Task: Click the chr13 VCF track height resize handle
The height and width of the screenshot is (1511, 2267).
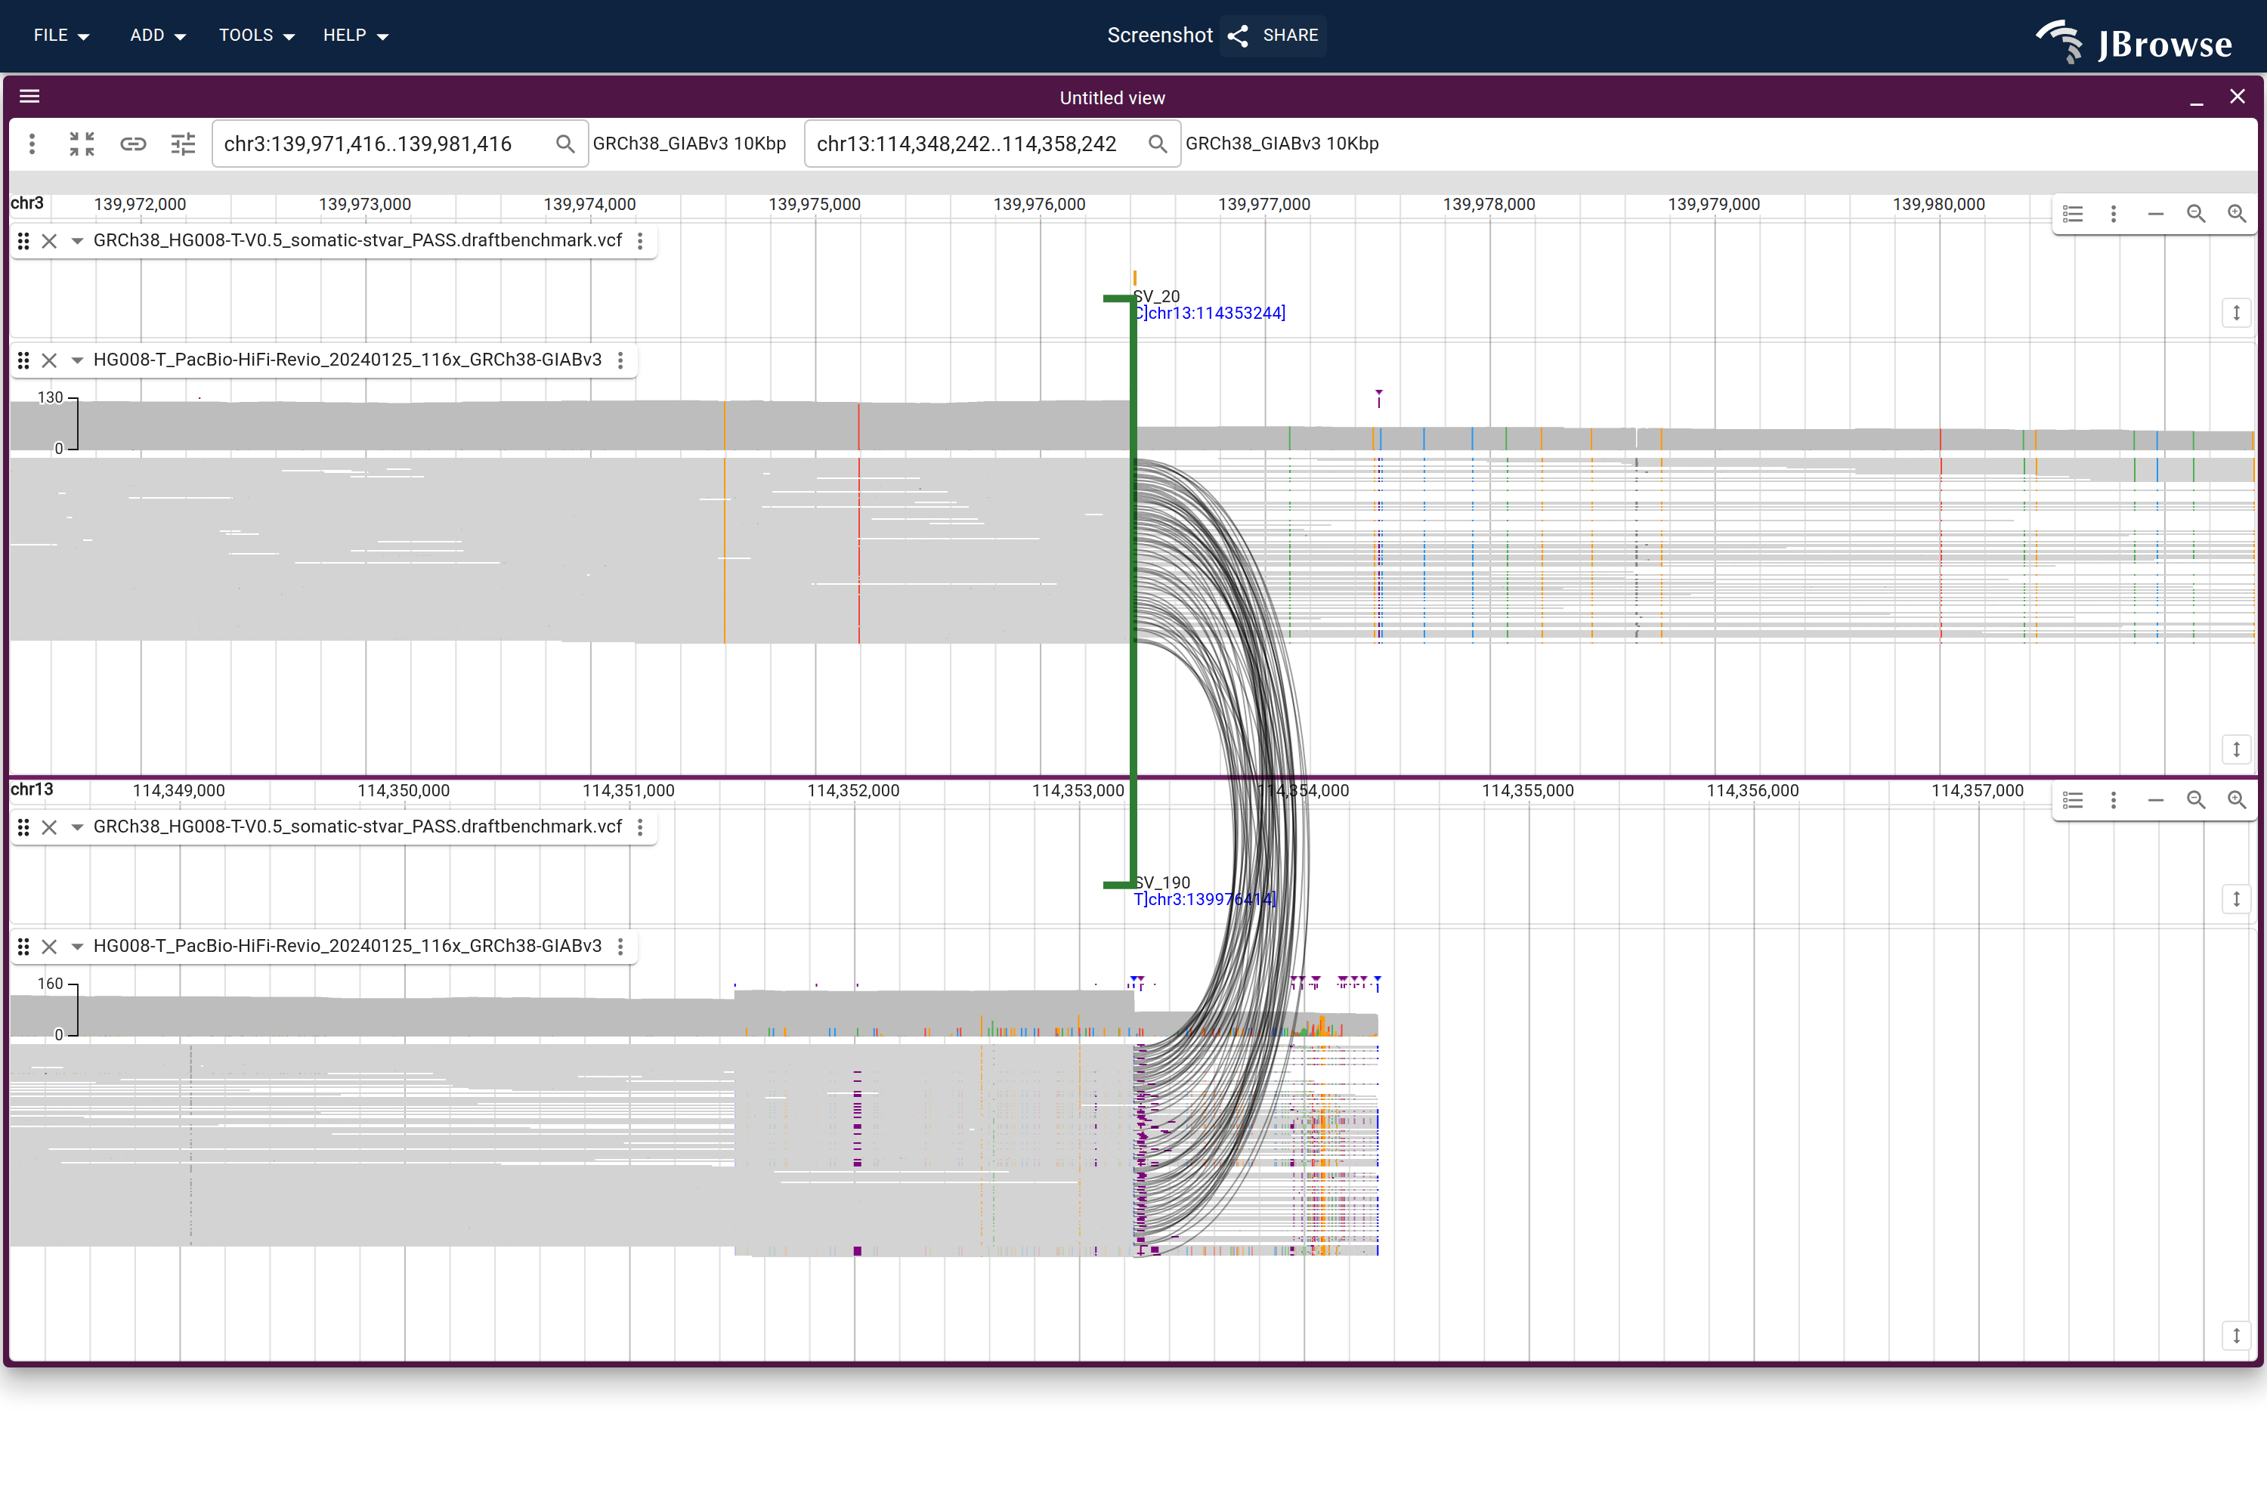Action: pos(2236,899)
